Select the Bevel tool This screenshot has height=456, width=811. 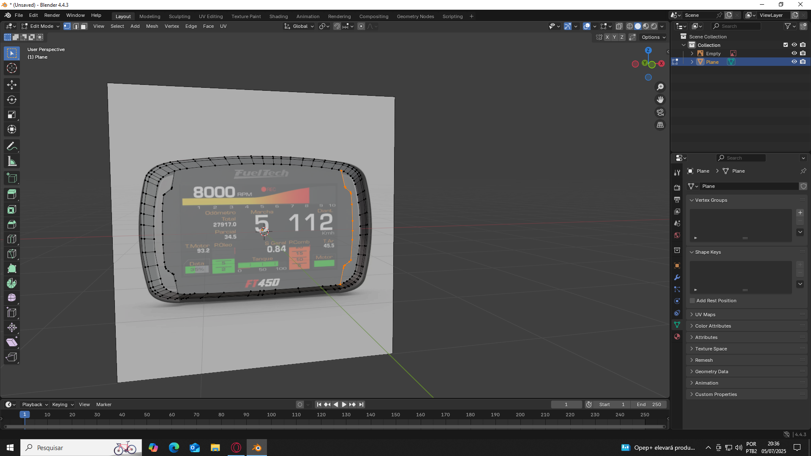coord(12,224)
